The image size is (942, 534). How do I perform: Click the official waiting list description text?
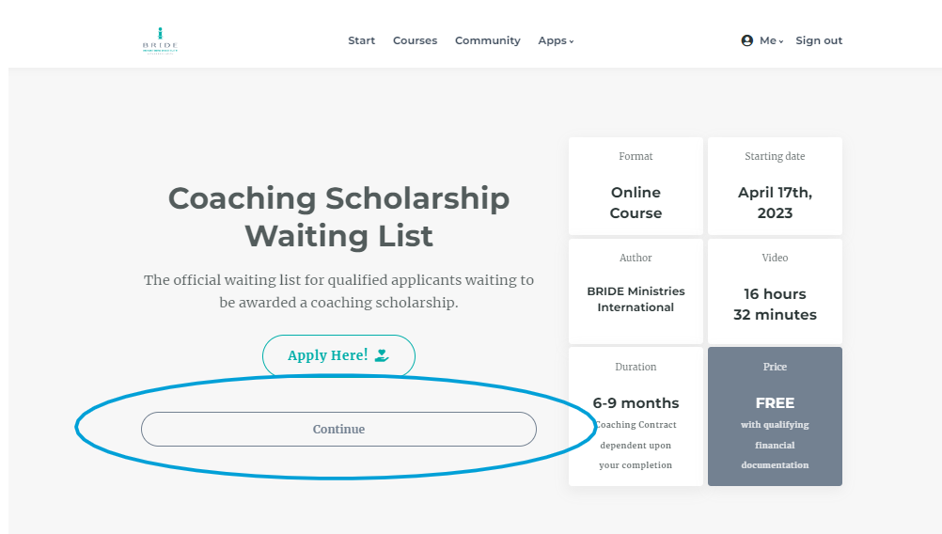[338, 291]
